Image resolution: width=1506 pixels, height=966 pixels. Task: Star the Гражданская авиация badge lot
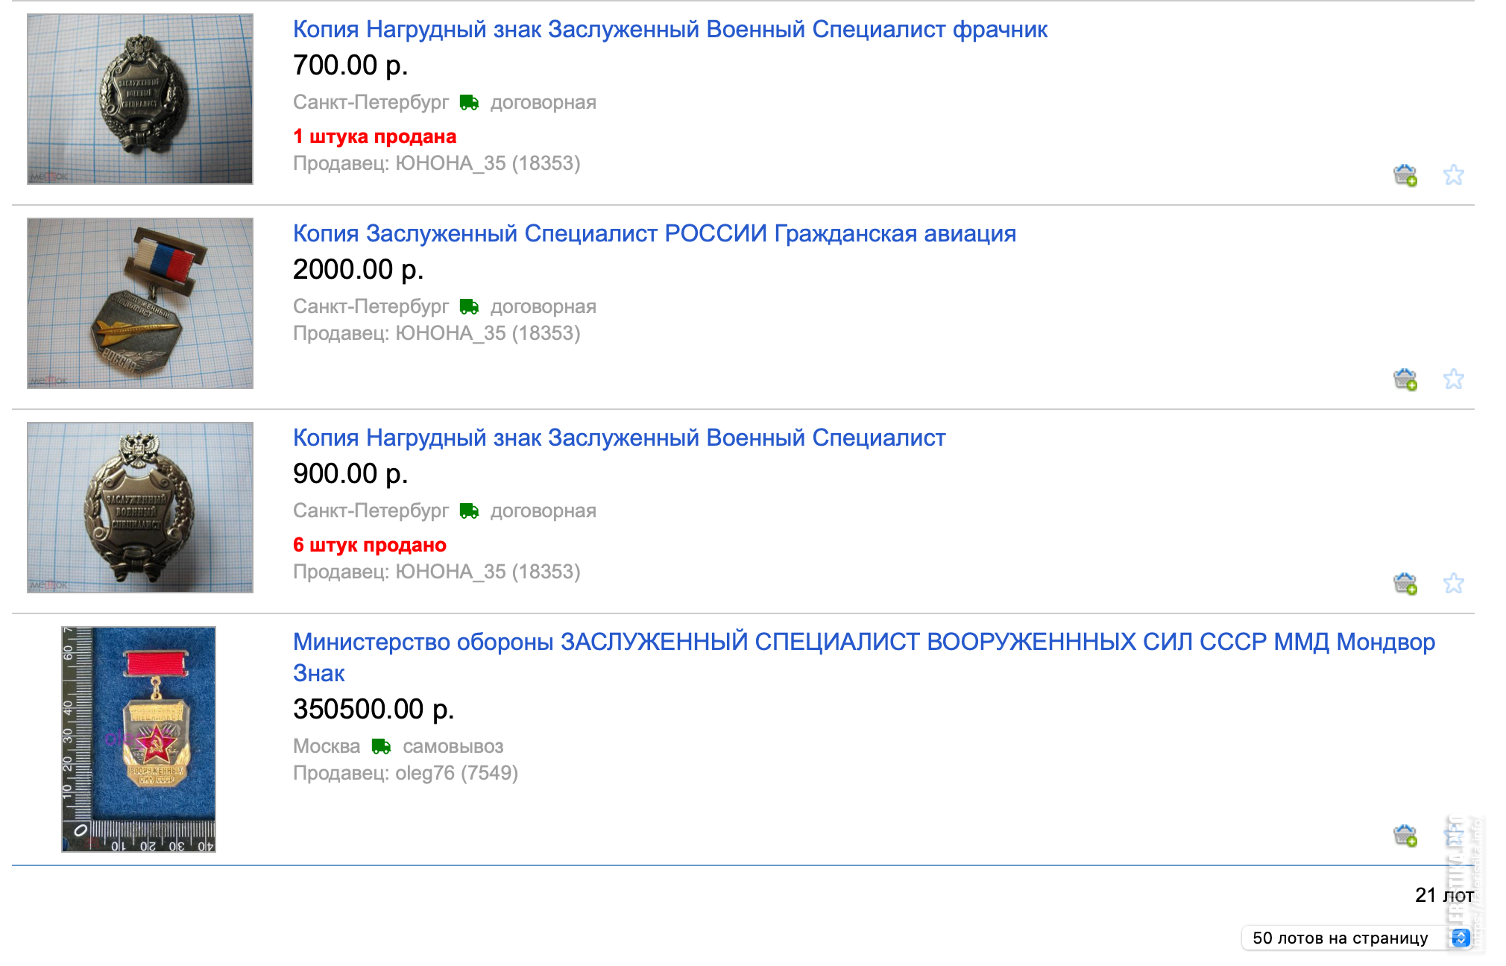pos(1453,379)
